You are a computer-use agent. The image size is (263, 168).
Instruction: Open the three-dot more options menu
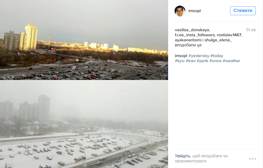click(x=252, y=159)
